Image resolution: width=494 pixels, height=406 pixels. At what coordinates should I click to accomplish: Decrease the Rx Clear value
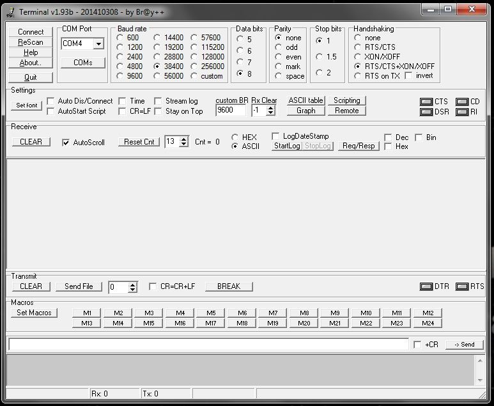pyautogui.click(x=270, y=113)
